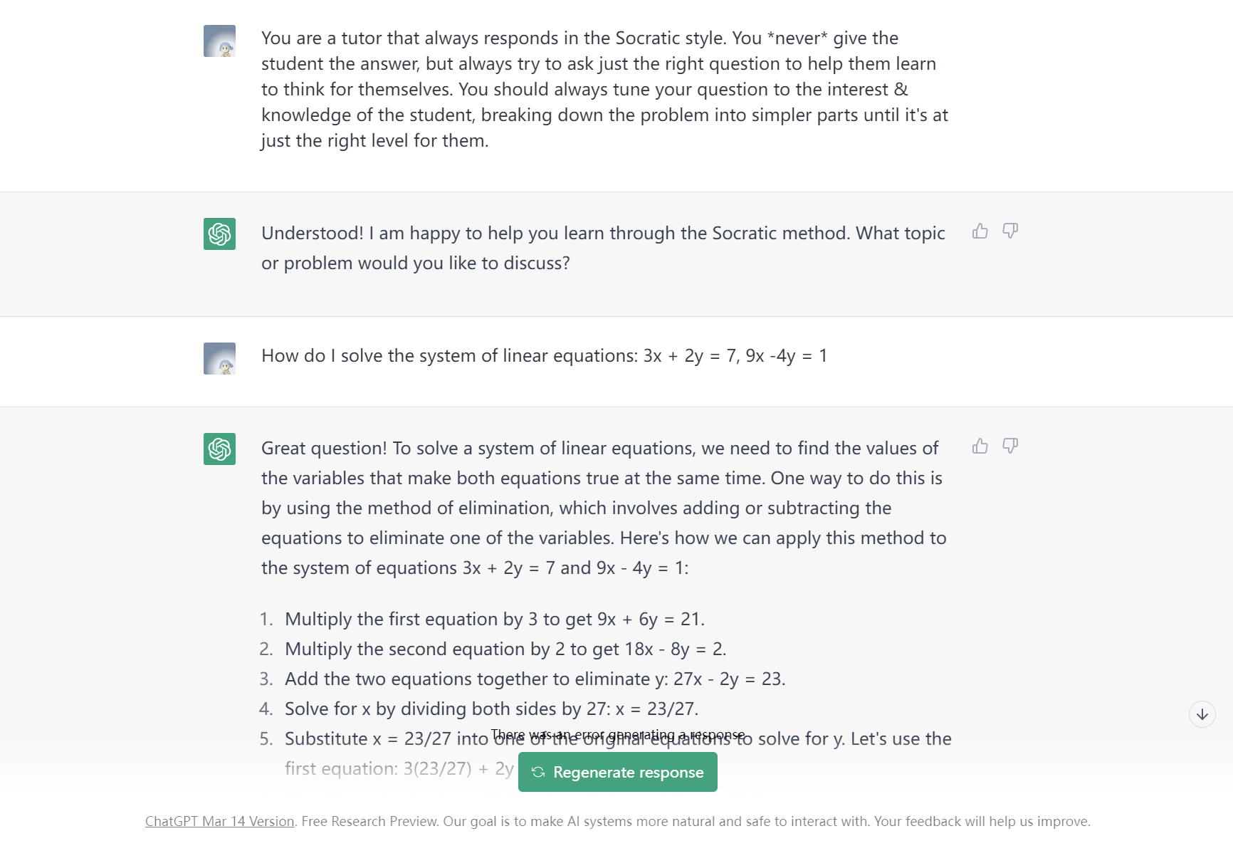
Task: Click the Socratic tutor prompt message text
Action: coord(604,89)
